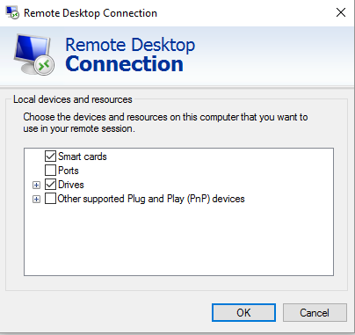
Task: Click the 'Remote Desktop Connection' window title text
Action: point(91,13)
